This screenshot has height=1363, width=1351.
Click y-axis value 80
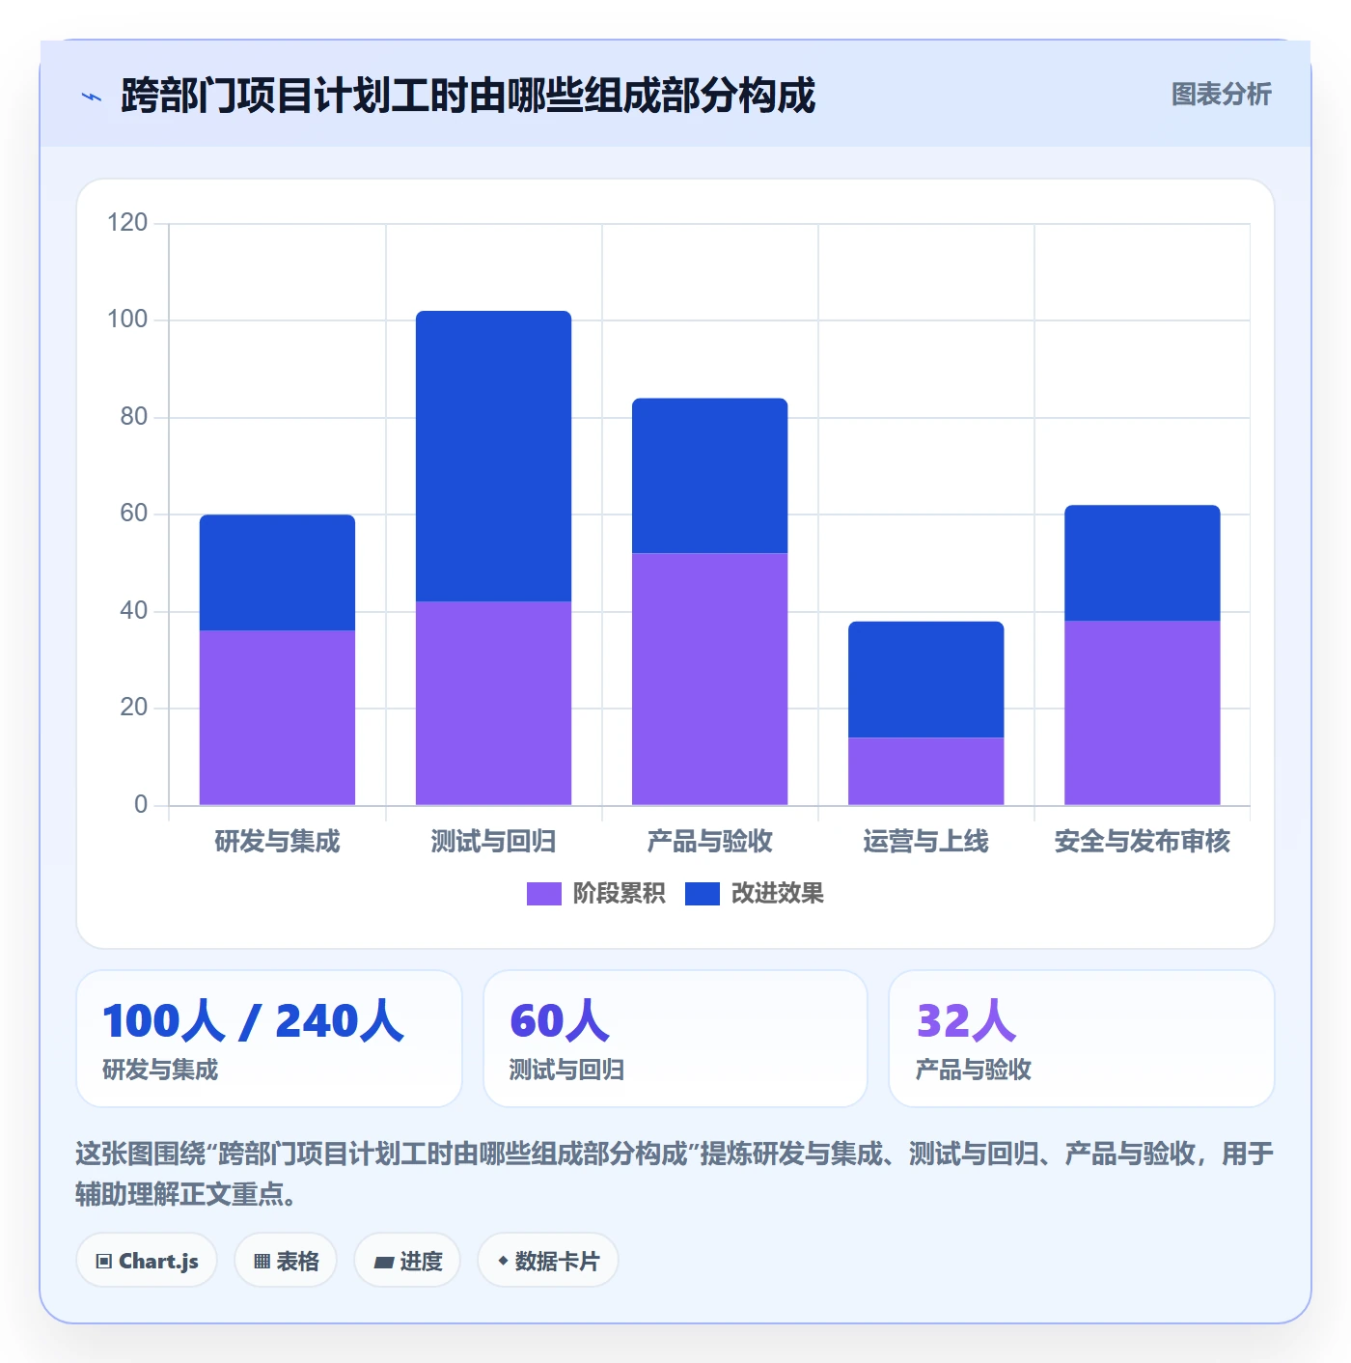134,417
